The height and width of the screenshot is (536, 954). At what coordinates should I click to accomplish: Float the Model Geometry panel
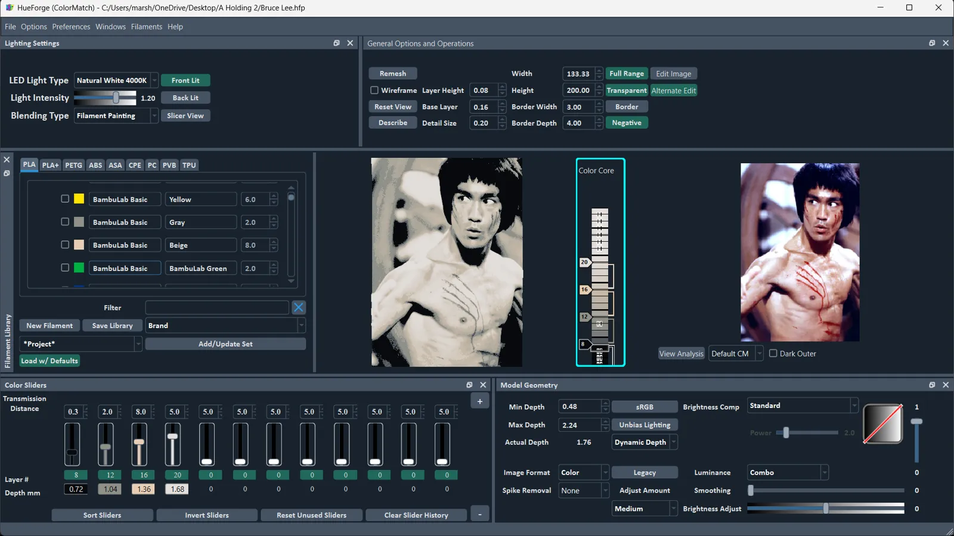(x=932, y=385)
